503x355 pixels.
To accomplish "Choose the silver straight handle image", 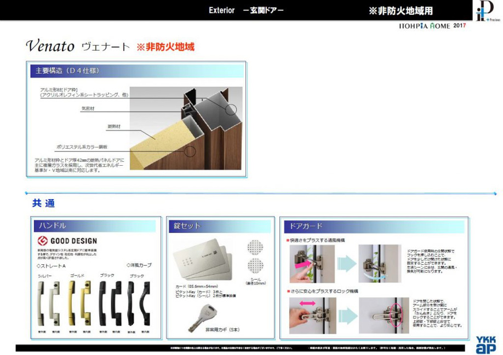I will coord(48,303).
